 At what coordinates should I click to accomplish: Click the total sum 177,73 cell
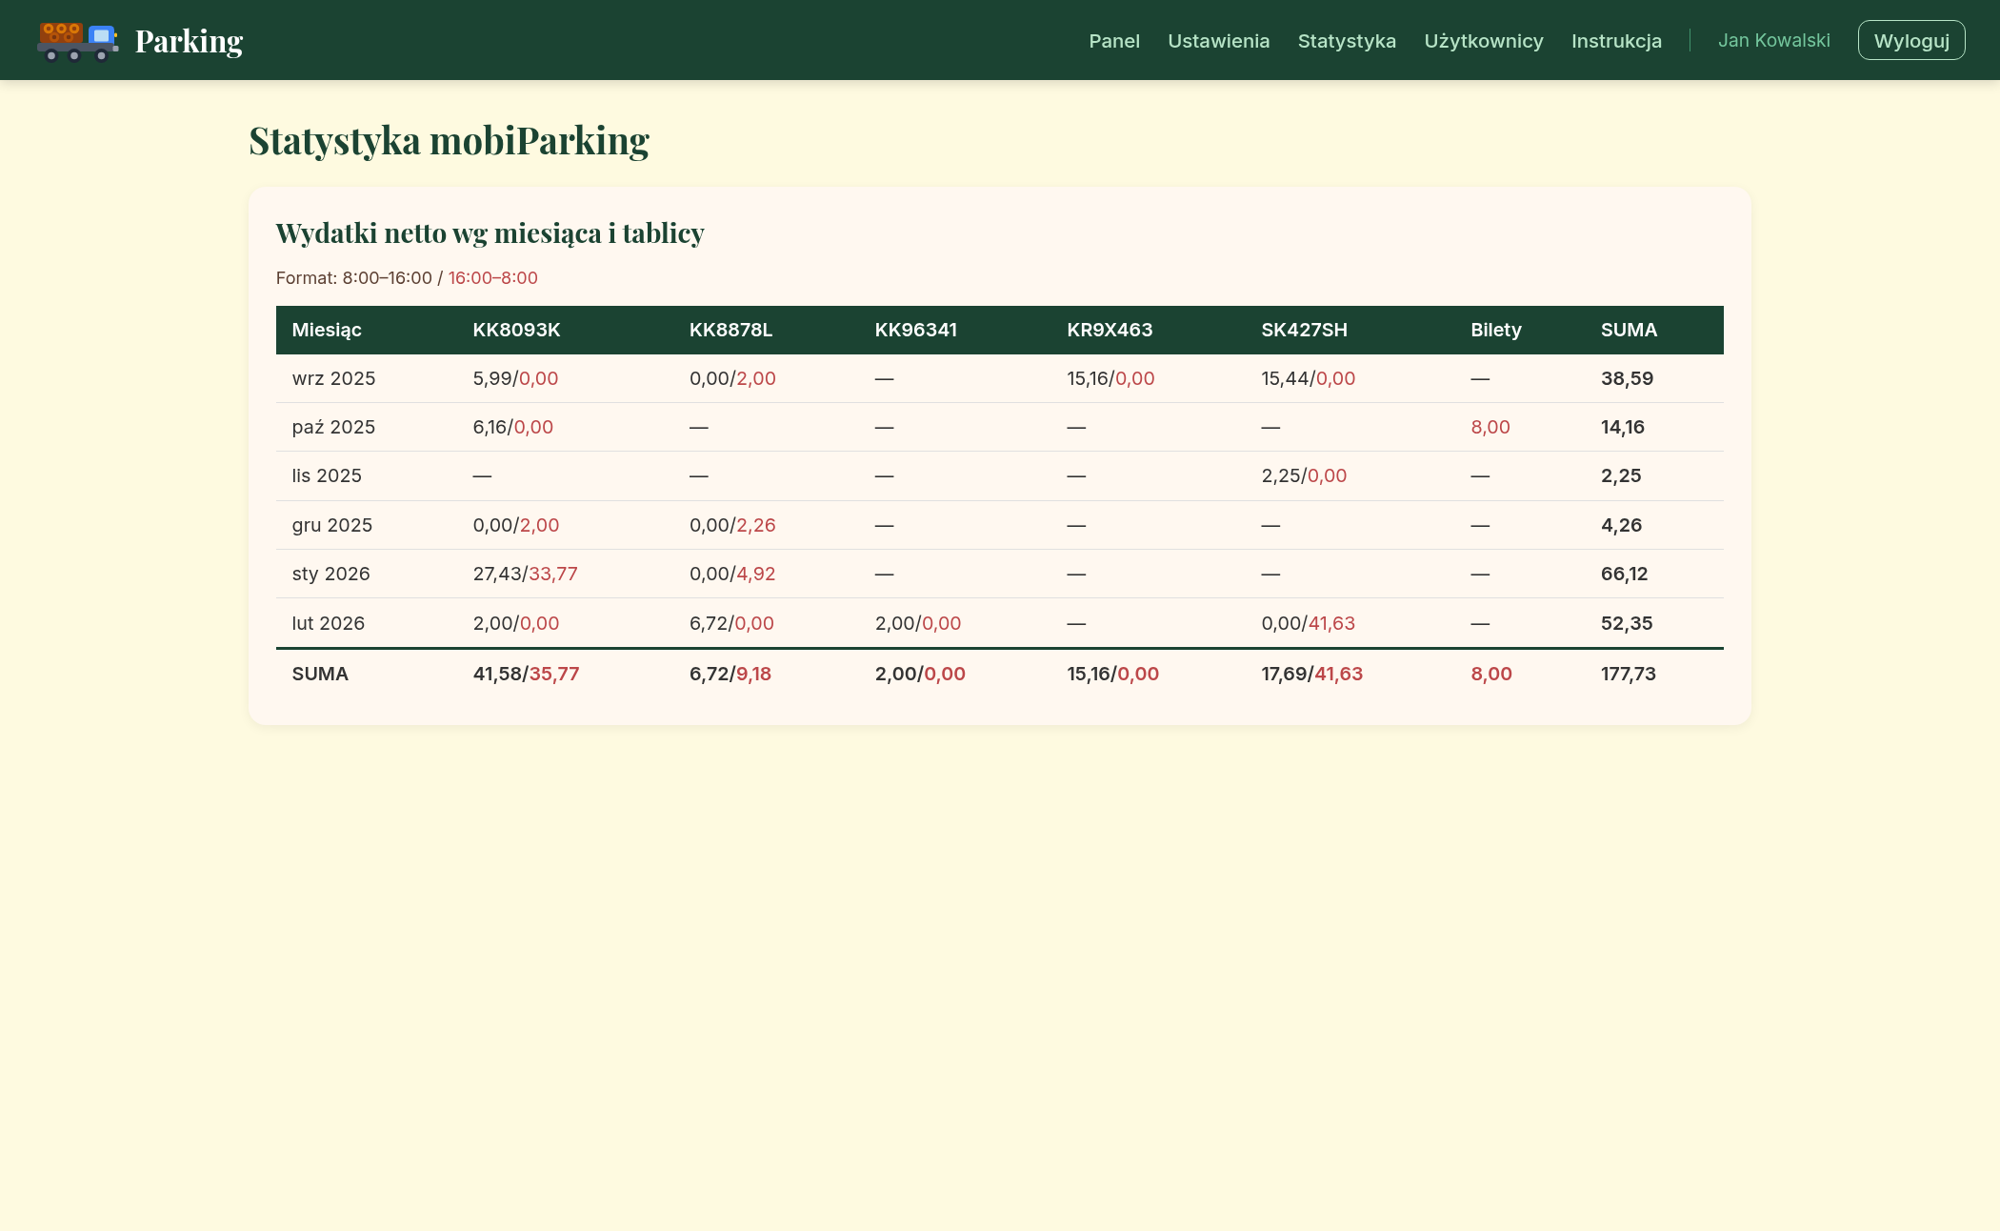(x=1628, y=674)
